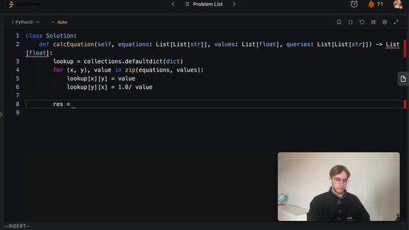Show keyboard shortcuts command icon
The image size is (409, 230).
[373, 22]
